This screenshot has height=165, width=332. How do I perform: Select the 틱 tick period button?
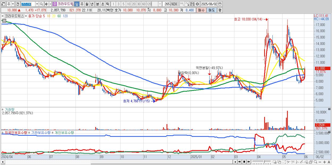pos(107,4)
